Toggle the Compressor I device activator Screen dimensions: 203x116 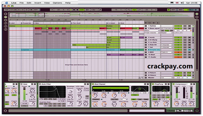tap(173, 84)
